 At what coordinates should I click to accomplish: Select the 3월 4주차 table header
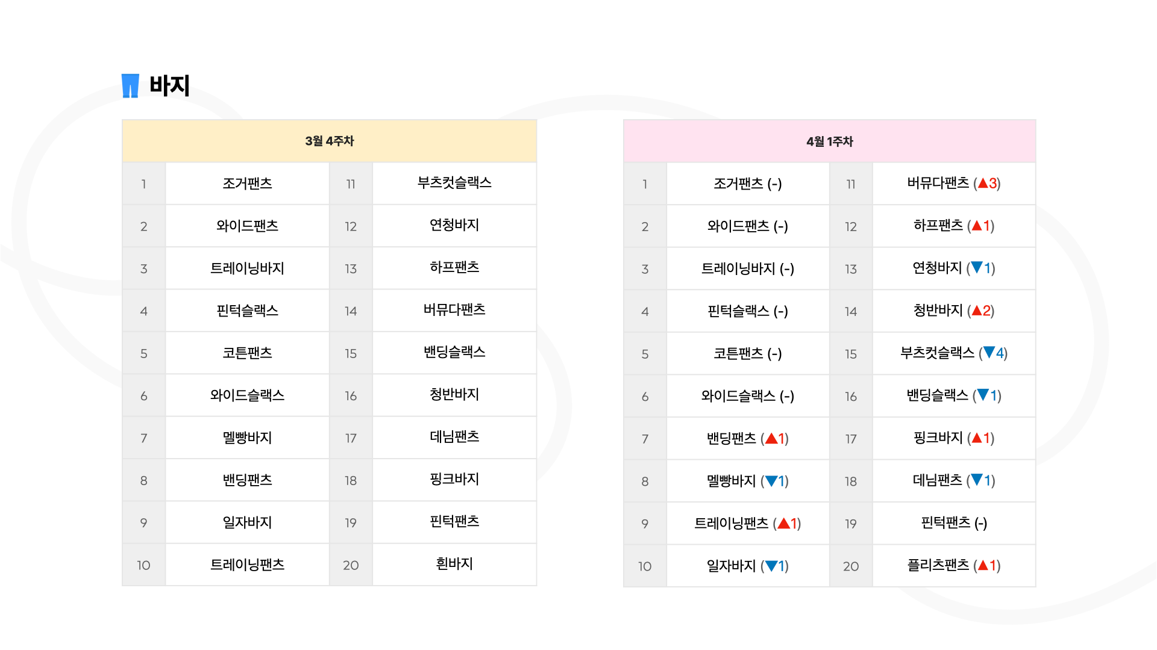(x=329, y=141)
